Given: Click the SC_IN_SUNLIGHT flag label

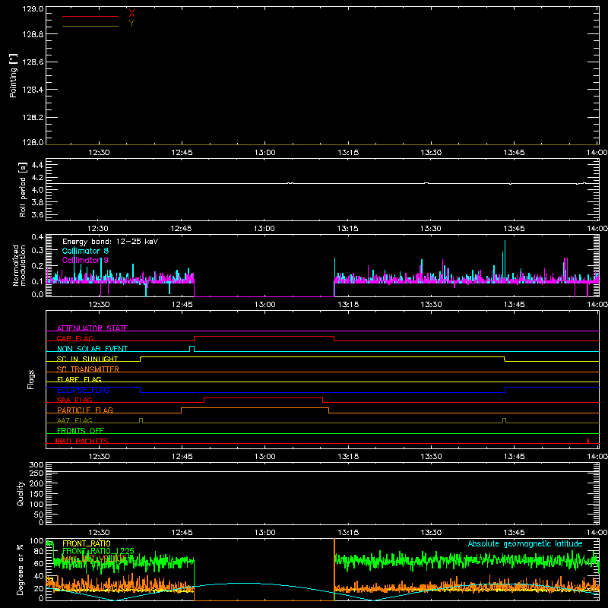Looking at the screenshot, I should 87,359.
